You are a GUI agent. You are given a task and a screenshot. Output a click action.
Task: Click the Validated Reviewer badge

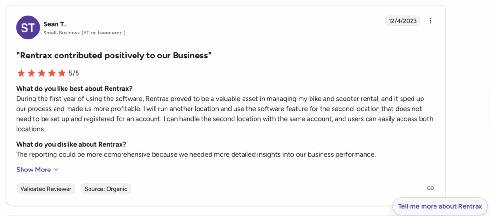(46, 189)
